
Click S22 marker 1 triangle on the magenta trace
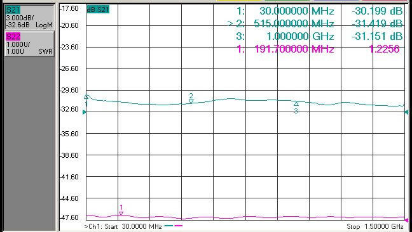click(121, 214)
